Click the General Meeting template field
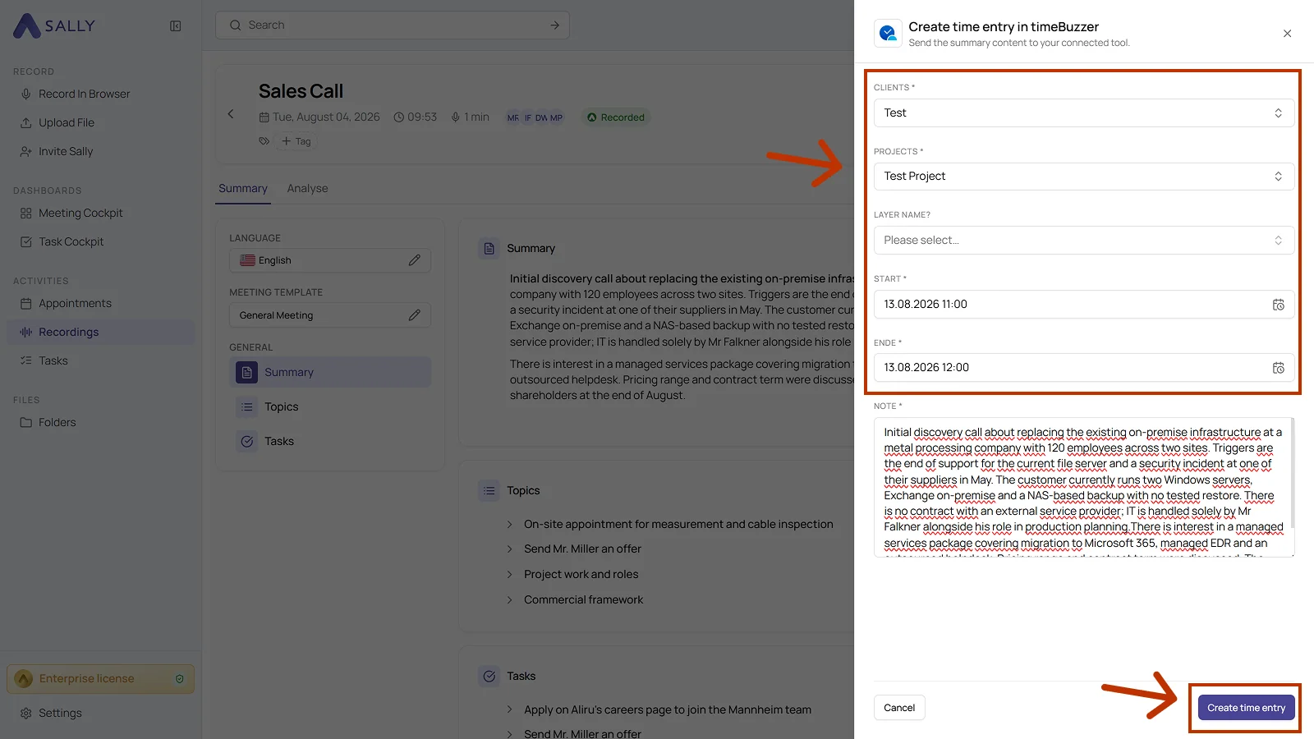Image resolution: width=1314 pixels, height=739 pixels. pos(330,315)
